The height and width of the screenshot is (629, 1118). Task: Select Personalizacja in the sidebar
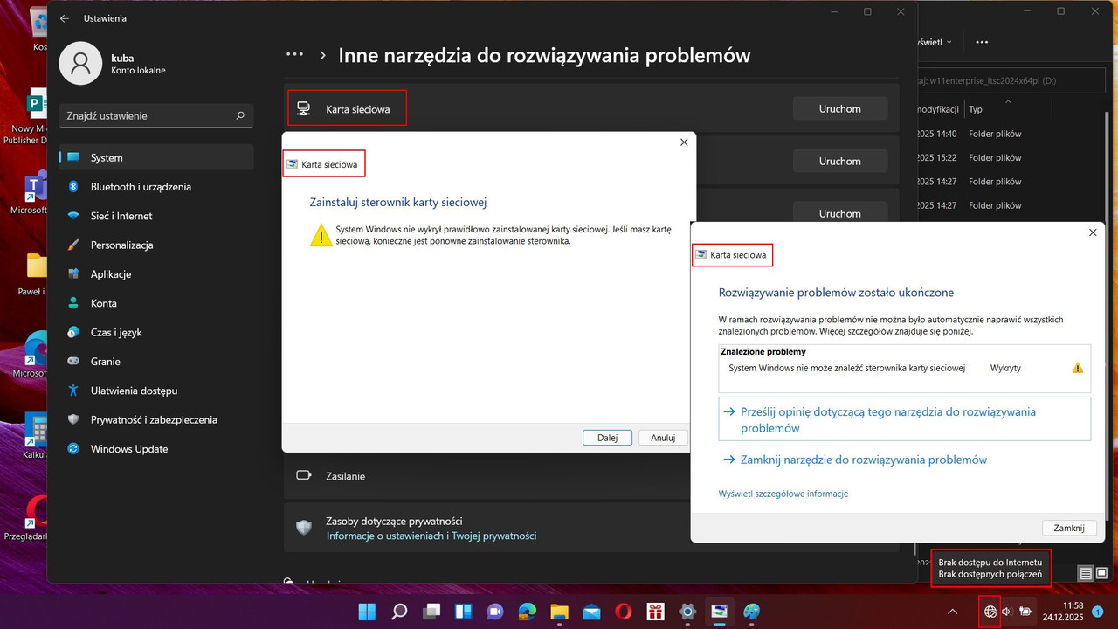click(x=156, y=245)
